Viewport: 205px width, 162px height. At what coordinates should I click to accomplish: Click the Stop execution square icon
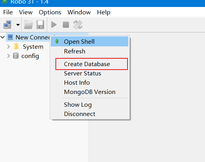click(x=66, y=25)
